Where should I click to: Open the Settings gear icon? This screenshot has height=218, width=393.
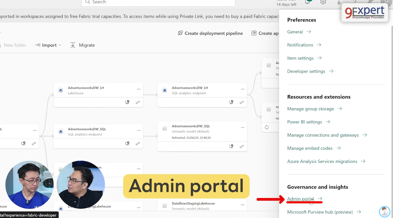pyautogui.click(x=323, y=2)
